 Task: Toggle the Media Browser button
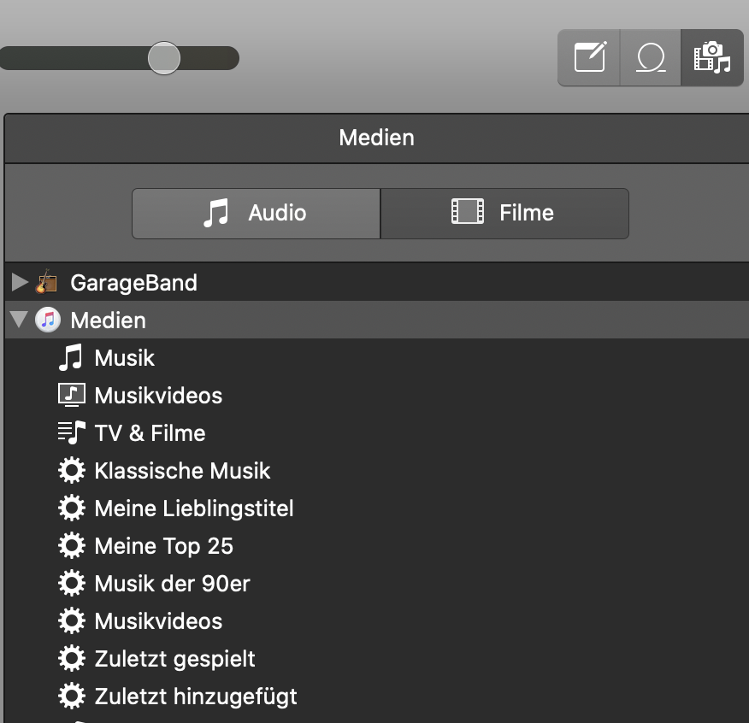[x=711, y=58]
